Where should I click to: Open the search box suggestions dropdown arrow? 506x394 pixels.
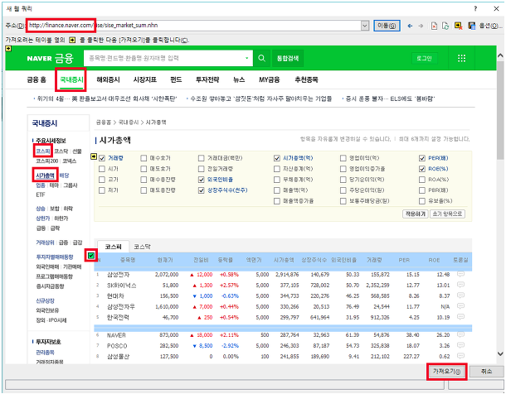click(x=247, y=58)
